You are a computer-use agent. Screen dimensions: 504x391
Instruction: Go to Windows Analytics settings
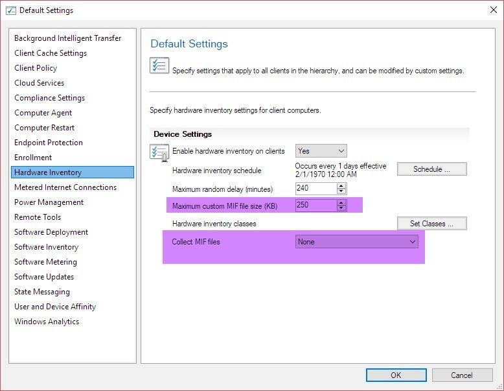[47, 322]
